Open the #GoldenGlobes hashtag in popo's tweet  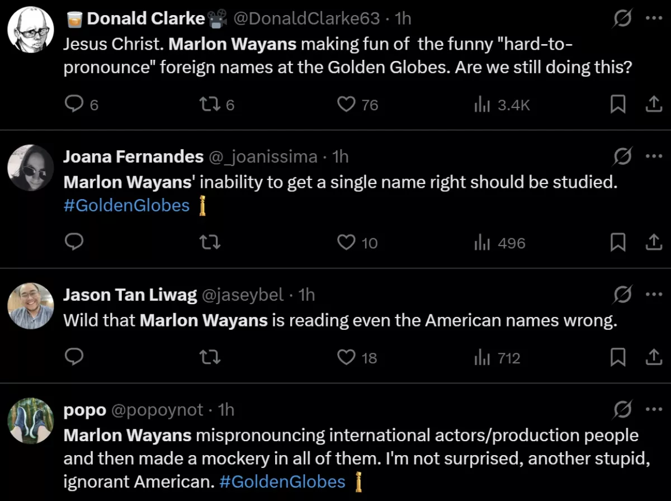[283, 481]
